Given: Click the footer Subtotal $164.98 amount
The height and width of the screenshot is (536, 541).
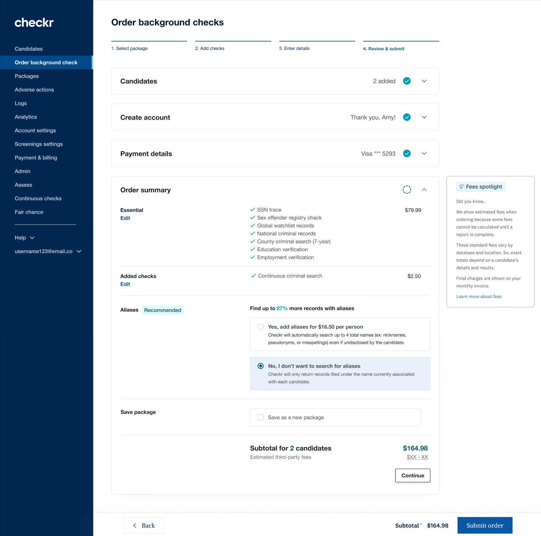Looking at the screenshot, I should pyautogui.click(x=437, y=526).
